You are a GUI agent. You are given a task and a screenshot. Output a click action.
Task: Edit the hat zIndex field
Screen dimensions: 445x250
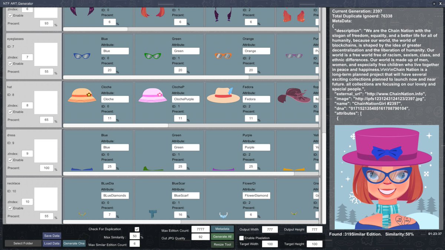27,105
